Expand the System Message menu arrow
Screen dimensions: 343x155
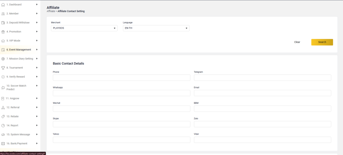point(37,134)
